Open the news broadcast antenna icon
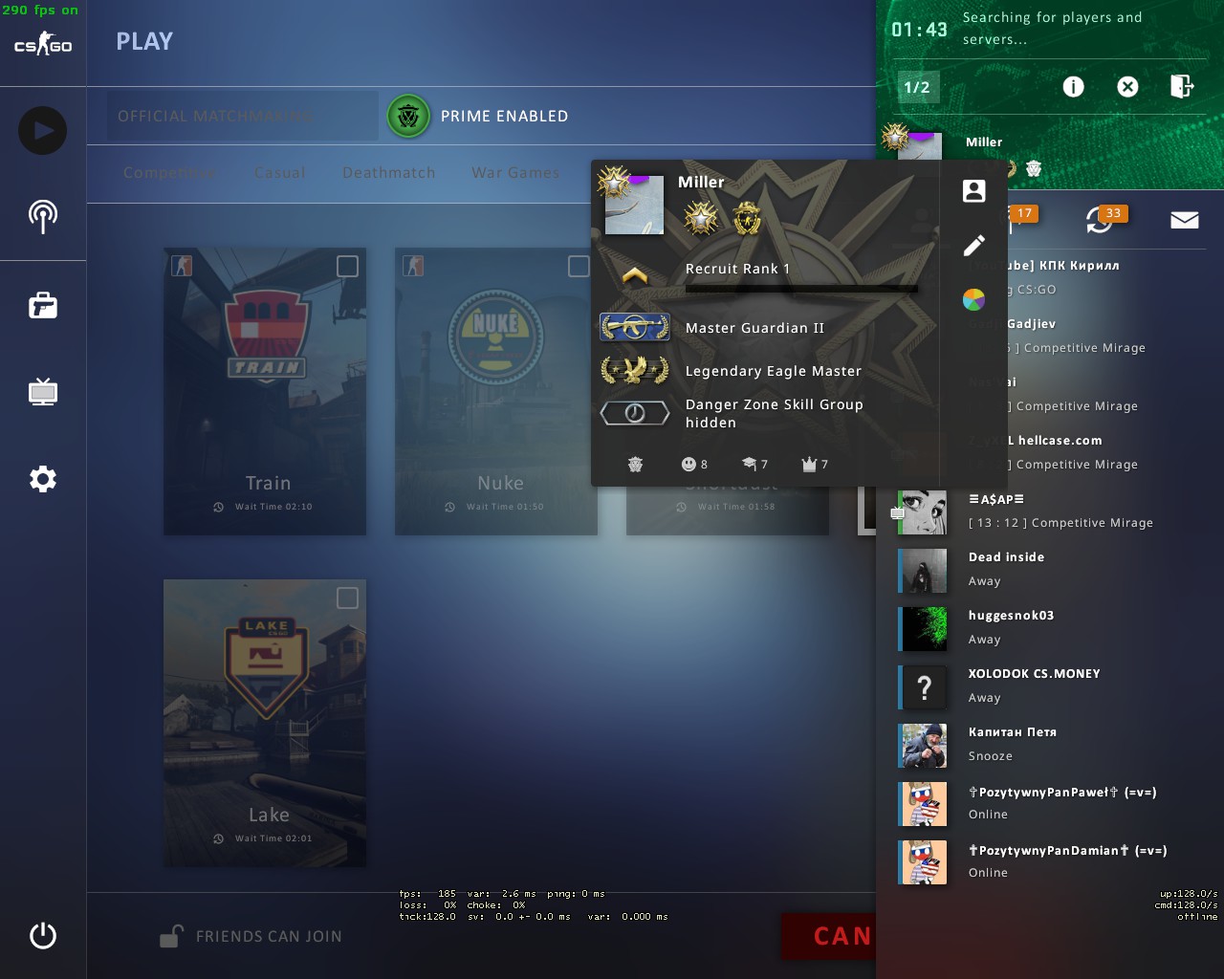Image resolution: width=1224 pixels, height=979 pixels. tap(43, 217)
